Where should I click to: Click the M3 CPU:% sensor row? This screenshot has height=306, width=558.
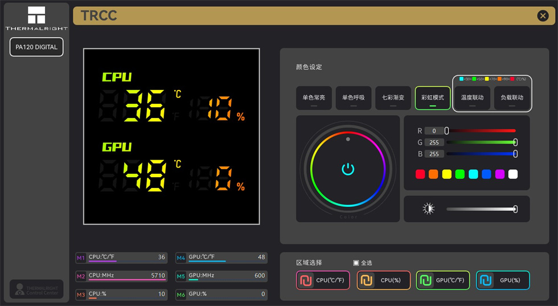click(121, 295)
